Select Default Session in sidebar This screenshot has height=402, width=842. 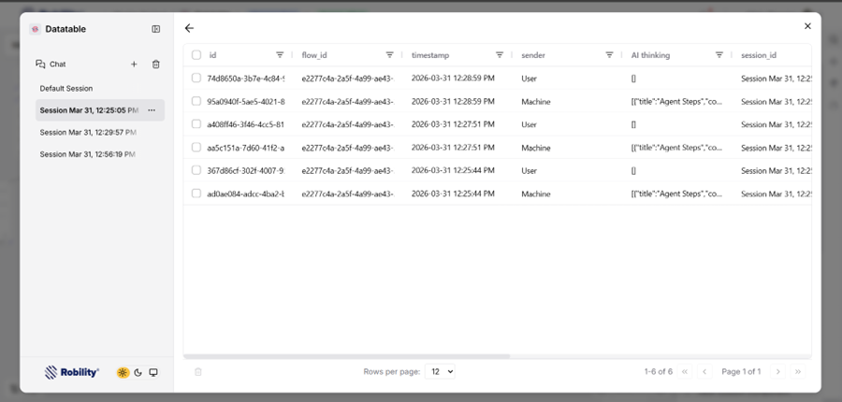66,89
